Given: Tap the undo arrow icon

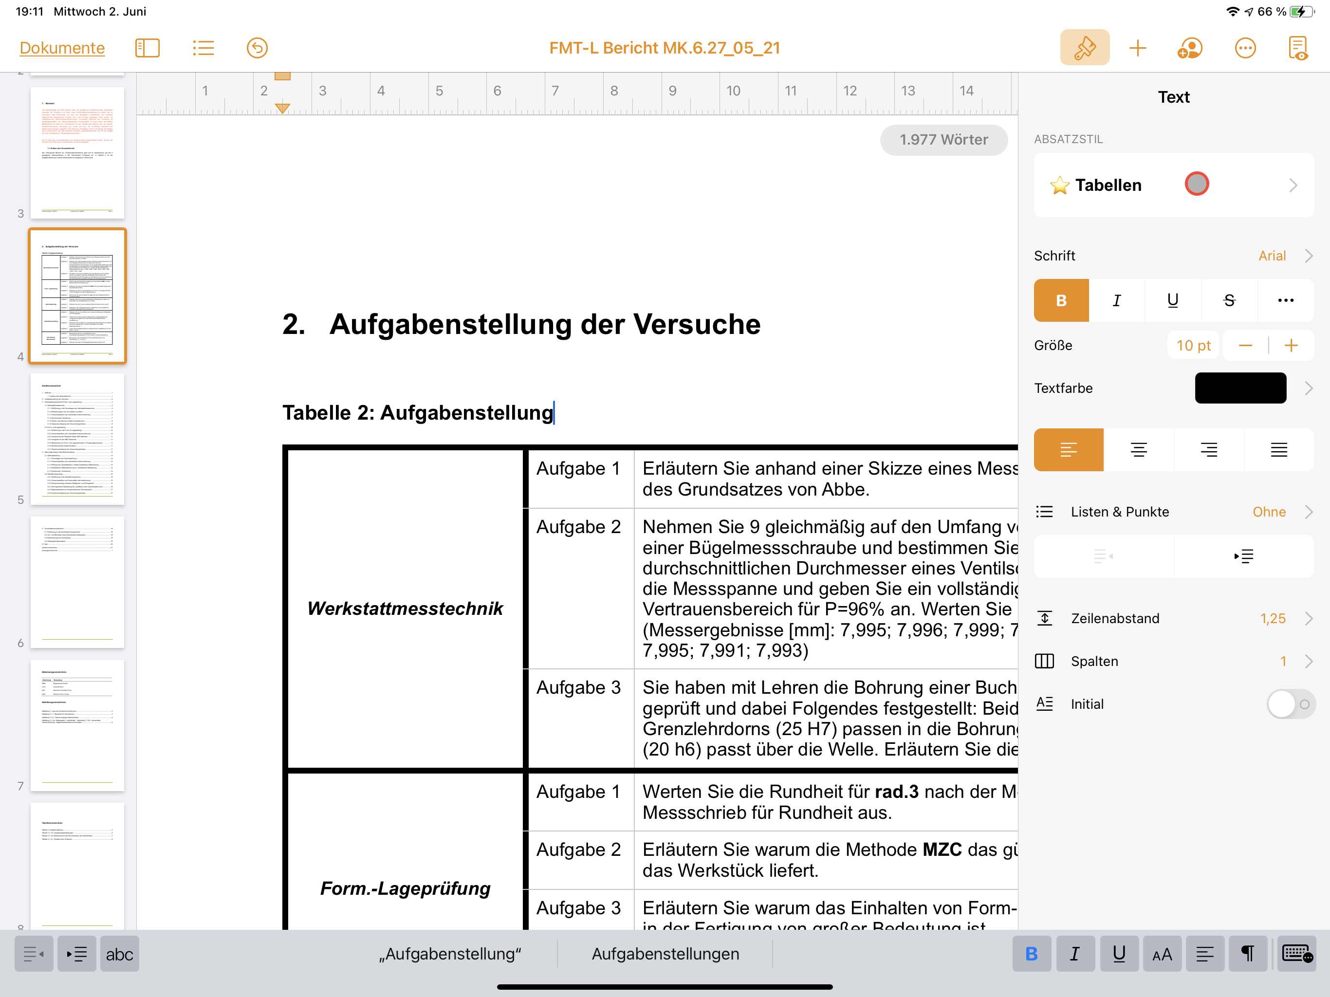Looking at the screenshot, I should click(x=257, y=48).
